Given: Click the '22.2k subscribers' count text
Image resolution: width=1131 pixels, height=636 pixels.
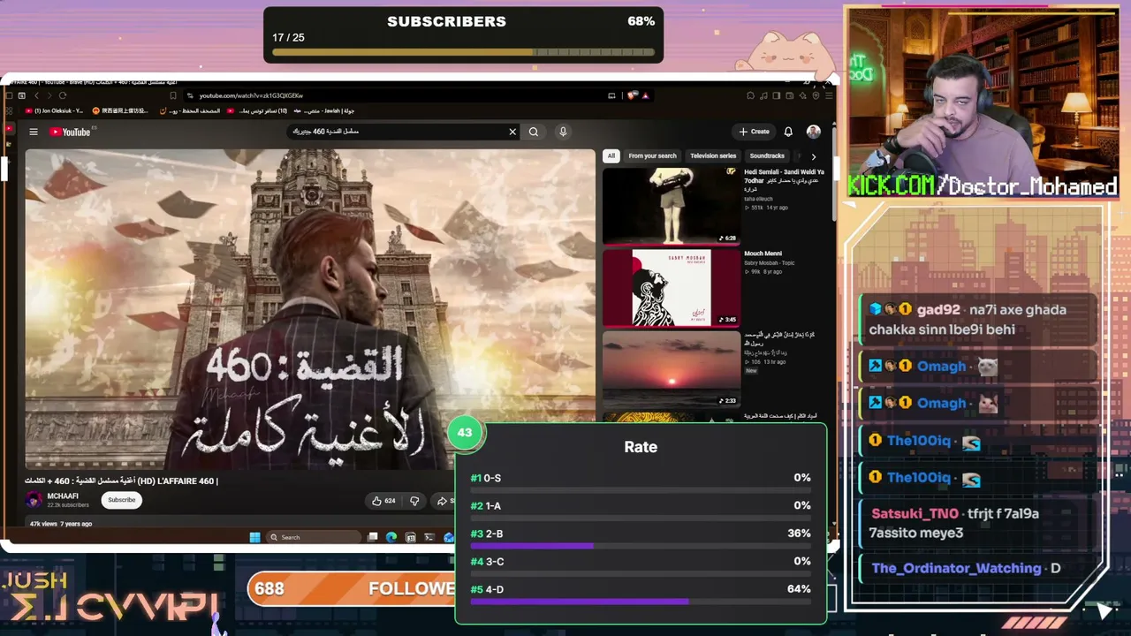Looking at the screenshot, I should point(68,505).
